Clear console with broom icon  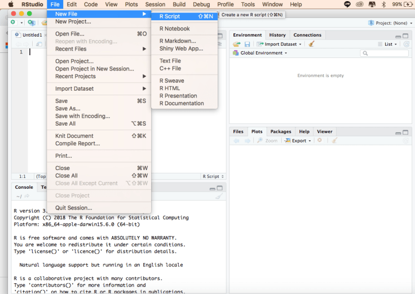coord(219,196)
